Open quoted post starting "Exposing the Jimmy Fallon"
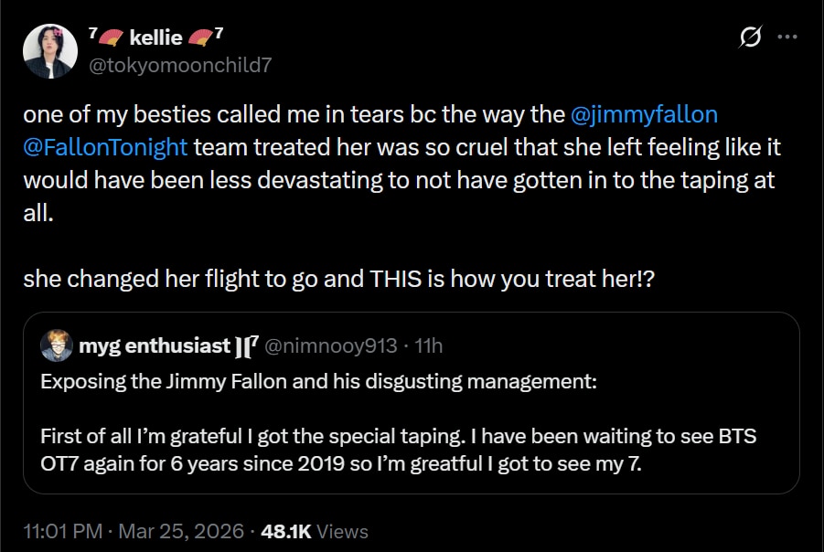 318,381
